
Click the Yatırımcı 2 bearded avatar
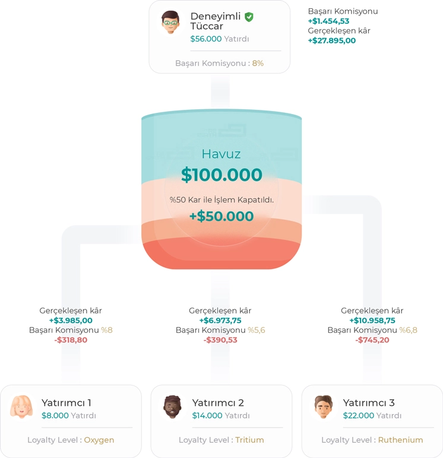click(x=172, y=407)
